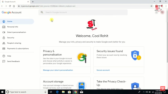Open the Home sidebar item

tap(17, 21)
